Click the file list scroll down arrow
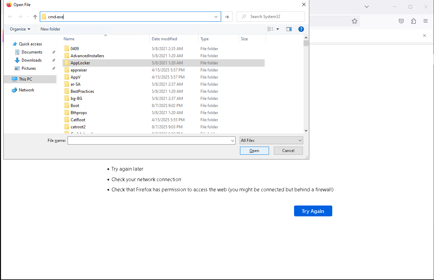434x280 pixels. (306, 130)
